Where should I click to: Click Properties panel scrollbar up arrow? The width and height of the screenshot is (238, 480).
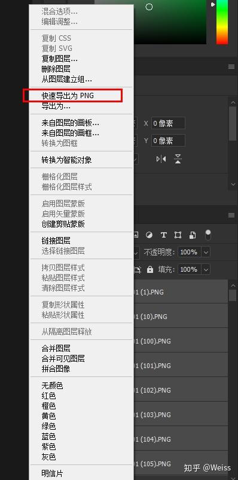point(233,102)
